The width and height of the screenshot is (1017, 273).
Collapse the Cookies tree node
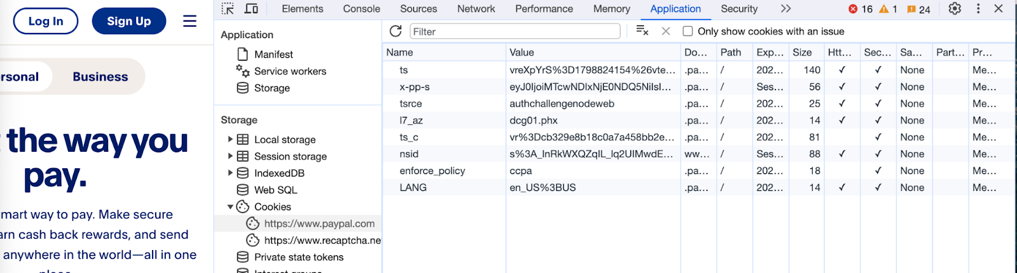(230, 206)
